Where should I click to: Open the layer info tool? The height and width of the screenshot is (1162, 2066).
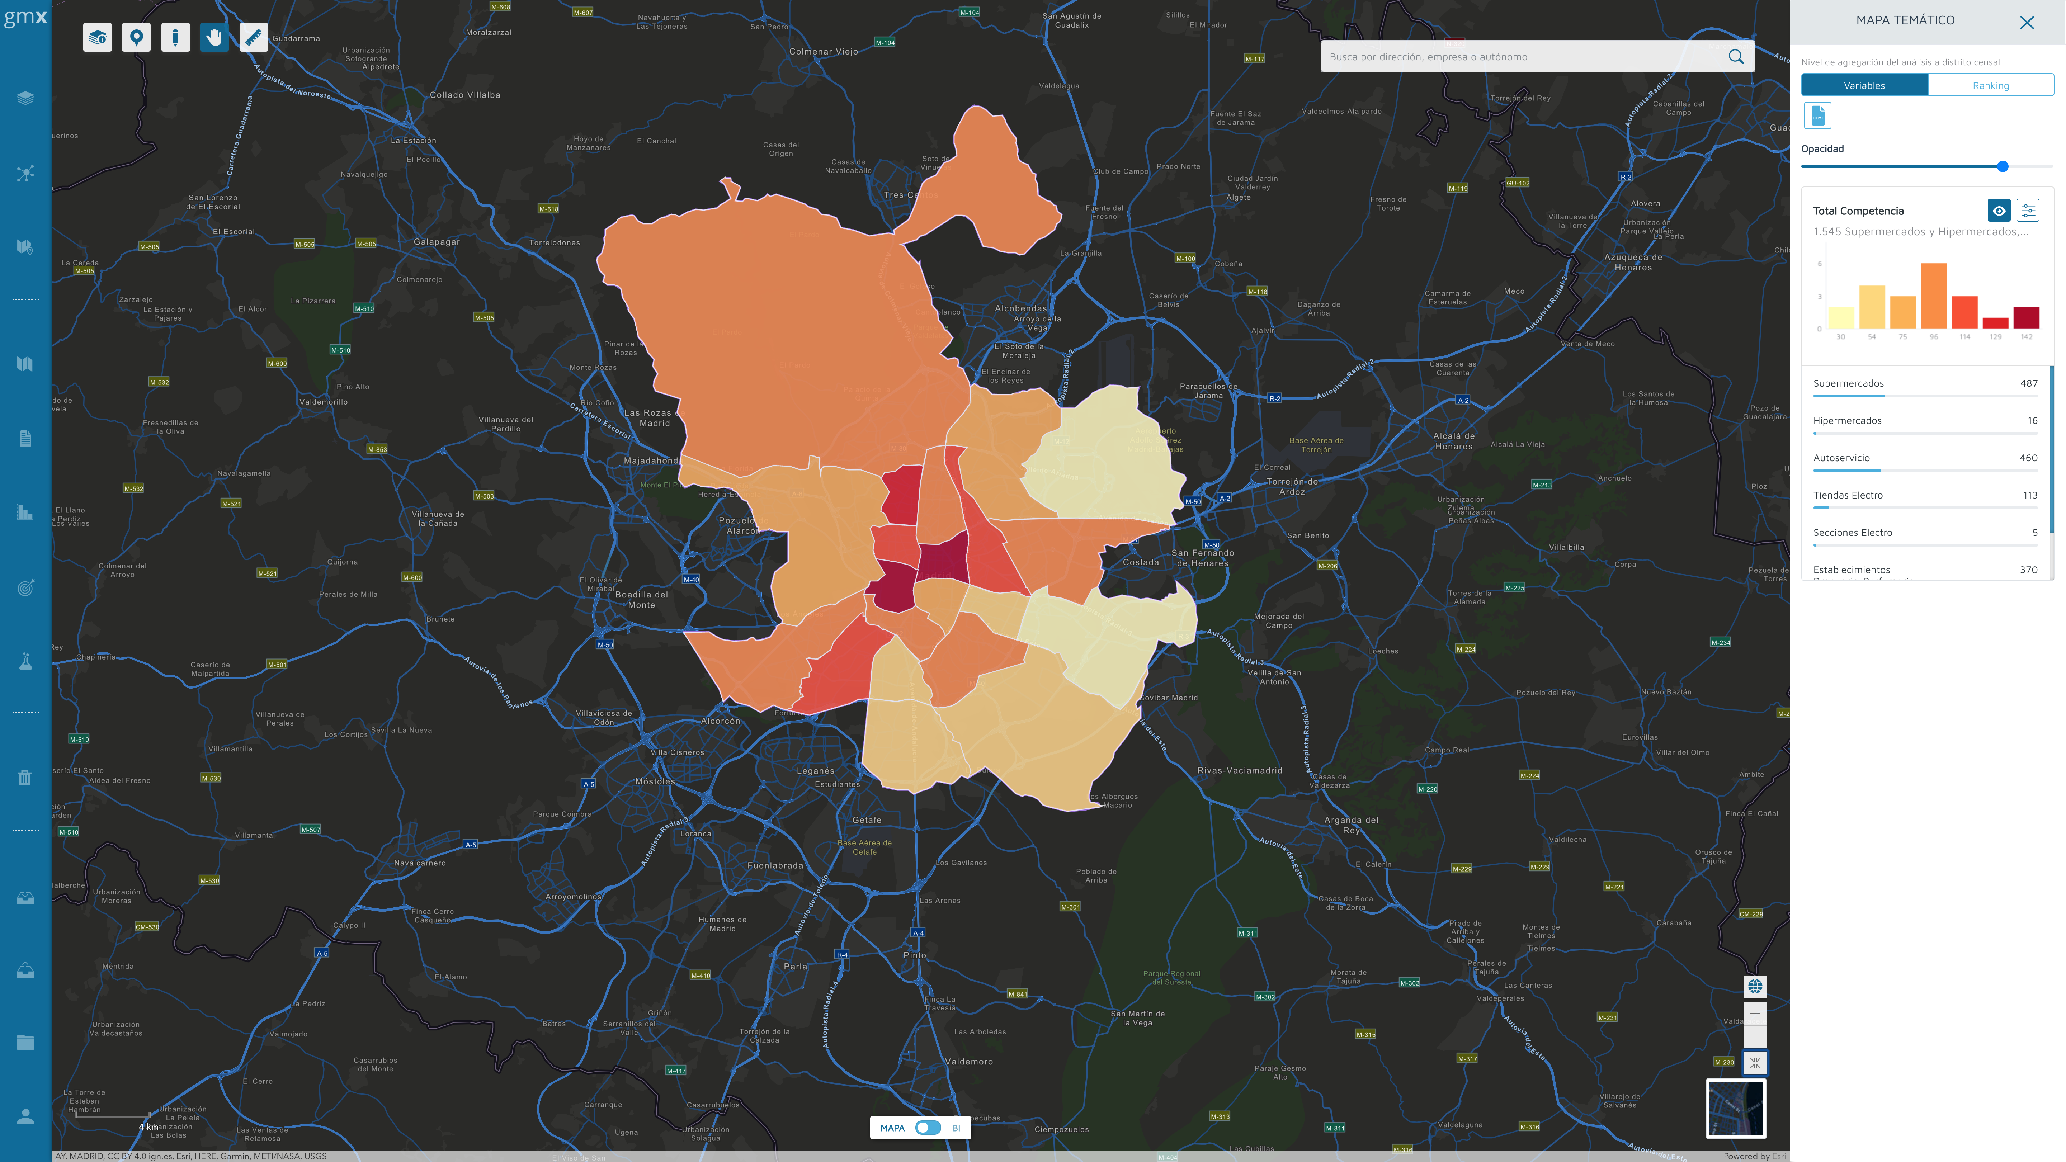pyautogui.click(x=97, y=38)
